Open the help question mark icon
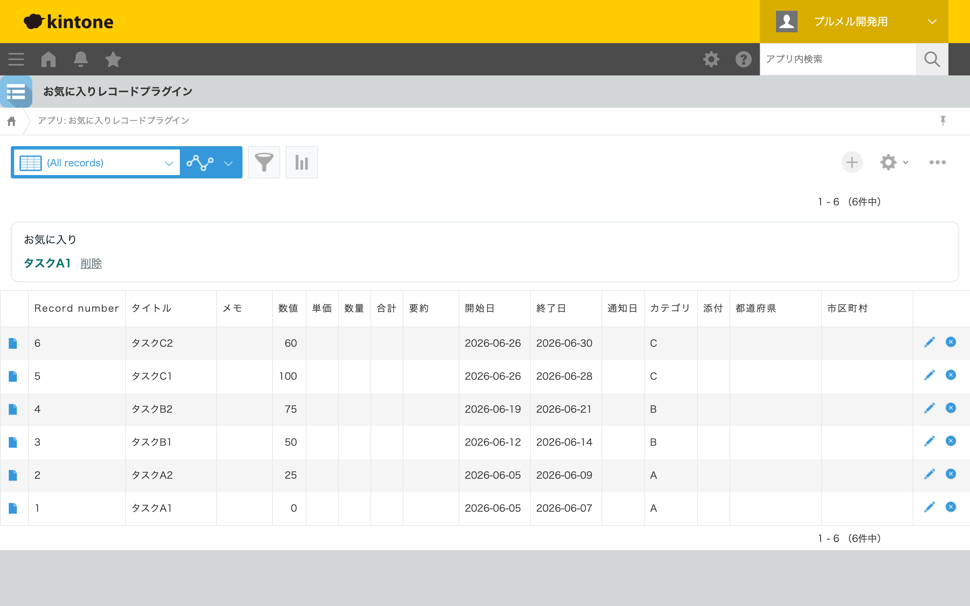 tap(744, 59)
